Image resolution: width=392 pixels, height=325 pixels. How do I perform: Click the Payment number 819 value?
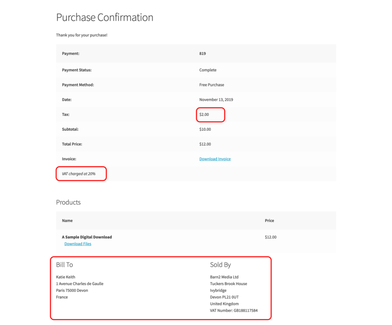(x=202, y=53)
